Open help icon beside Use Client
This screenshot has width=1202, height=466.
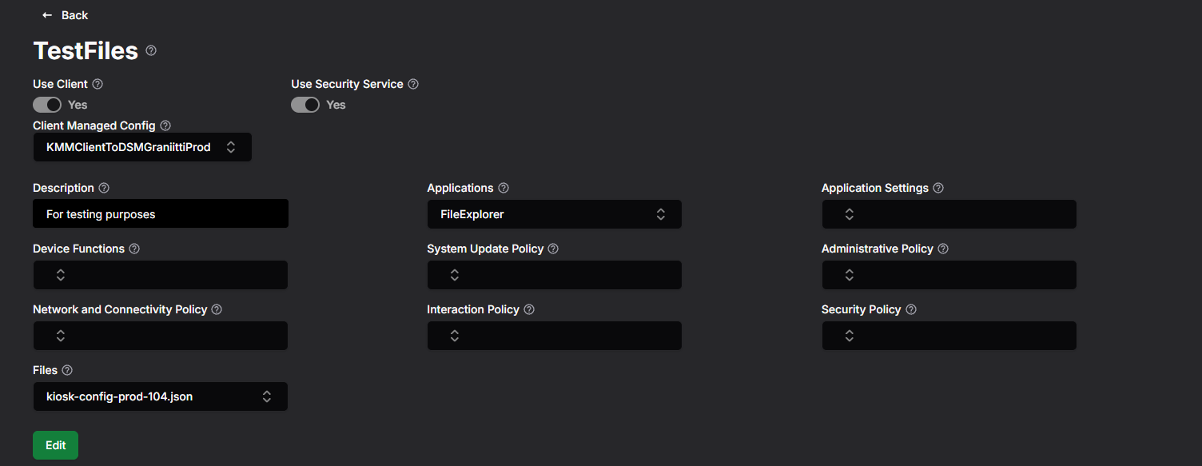point(98,84)
